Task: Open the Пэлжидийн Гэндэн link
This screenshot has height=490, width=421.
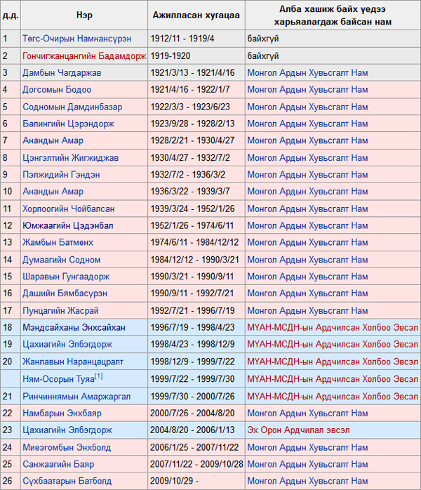Action: click(61, 175)
